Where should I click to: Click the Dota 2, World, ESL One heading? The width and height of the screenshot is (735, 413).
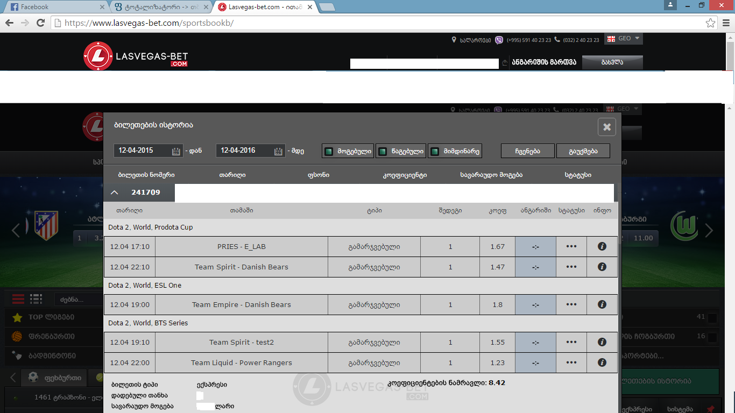(145, 286)
